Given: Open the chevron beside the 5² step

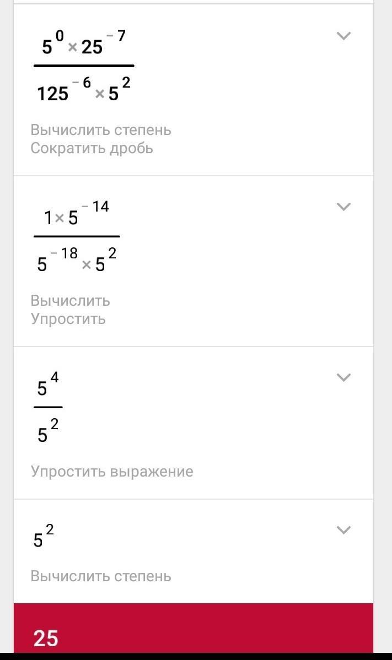Looking at the screenshot, I should pyautogui.click(x=343, y=531).
